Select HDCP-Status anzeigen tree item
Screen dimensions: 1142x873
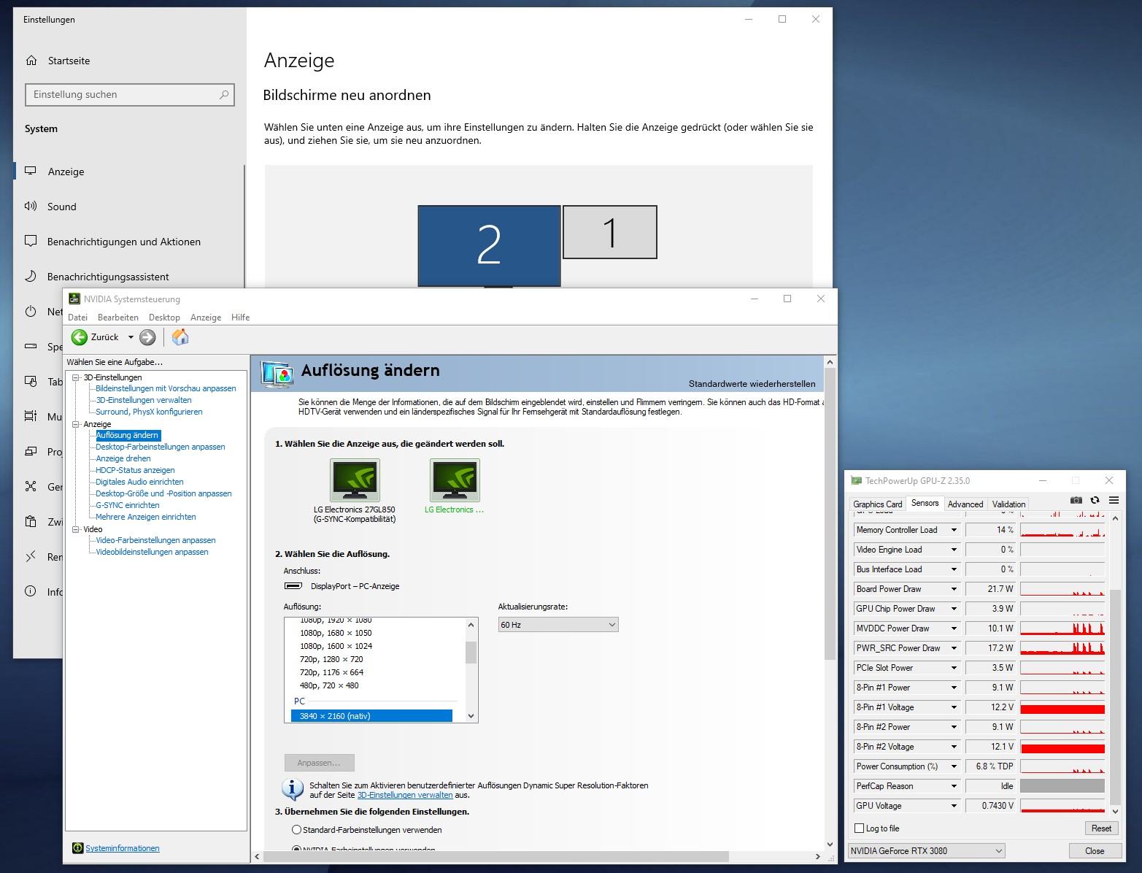135,470
